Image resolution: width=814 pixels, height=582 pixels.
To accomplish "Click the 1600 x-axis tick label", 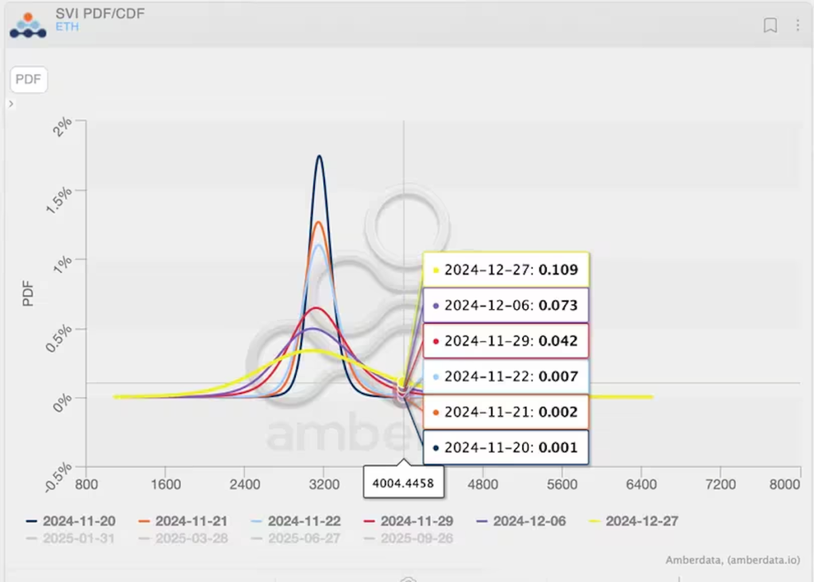I will tap(165, 484).
